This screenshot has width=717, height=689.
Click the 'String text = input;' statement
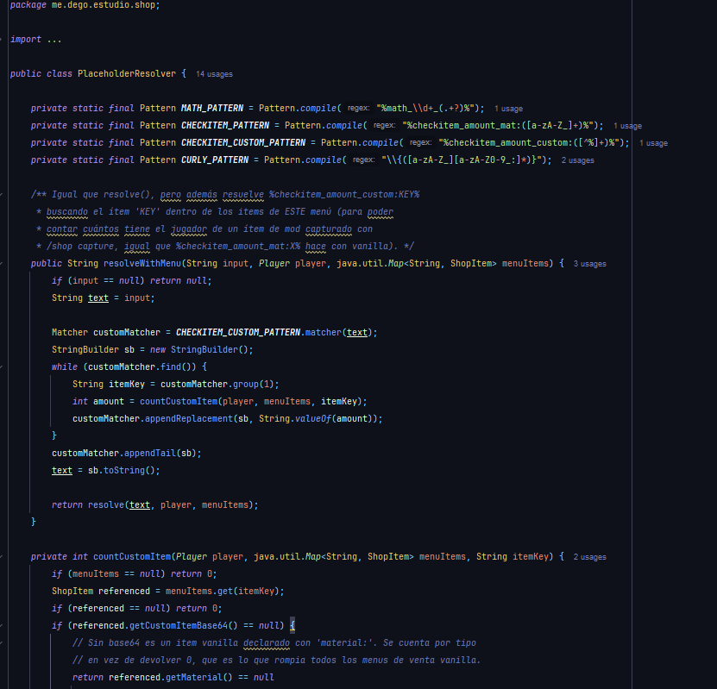point(104,298)
